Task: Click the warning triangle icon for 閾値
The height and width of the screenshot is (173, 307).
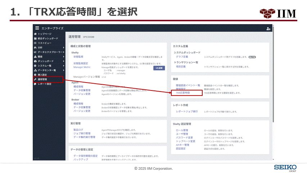Action: pyautogui.click(x=35, y=57)
